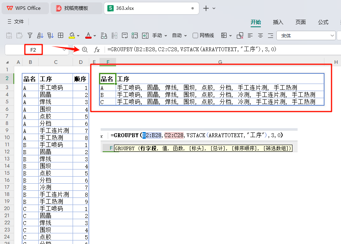The height and width of the screenshot is (244, 341).
Task: Click the fx insert function icon
Action: pyautogui.click(x=97, y=50)
